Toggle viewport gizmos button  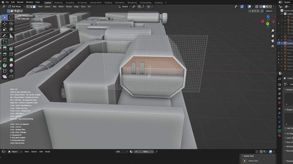[x=242, y=6]
